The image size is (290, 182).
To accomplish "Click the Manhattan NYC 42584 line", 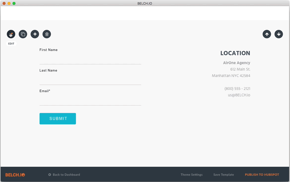I will point(231,76).
